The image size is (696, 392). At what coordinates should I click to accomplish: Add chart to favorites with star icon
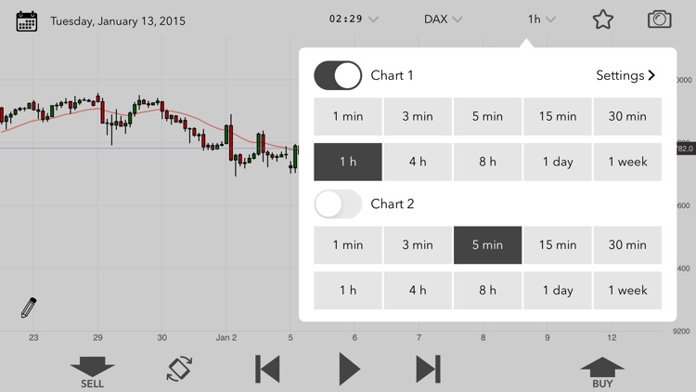(603, 20)
